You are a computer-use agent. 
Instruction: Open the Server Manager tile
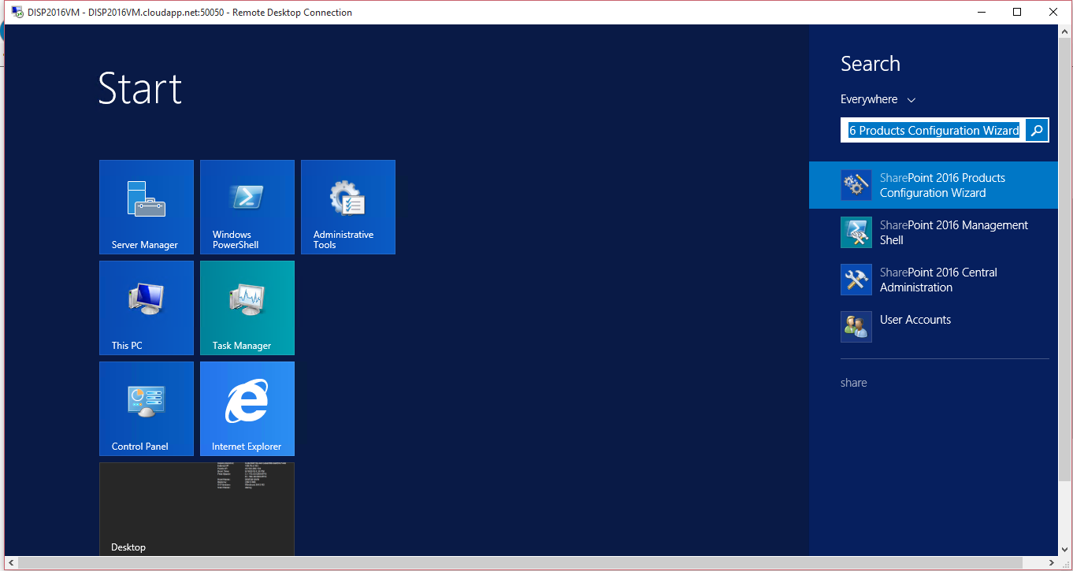tap(147, 207)
